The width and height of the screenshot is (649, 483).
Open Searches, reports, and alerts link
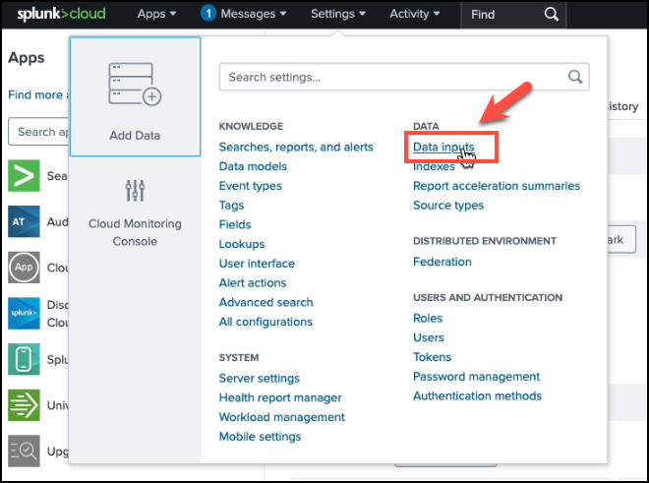point(296,148)
